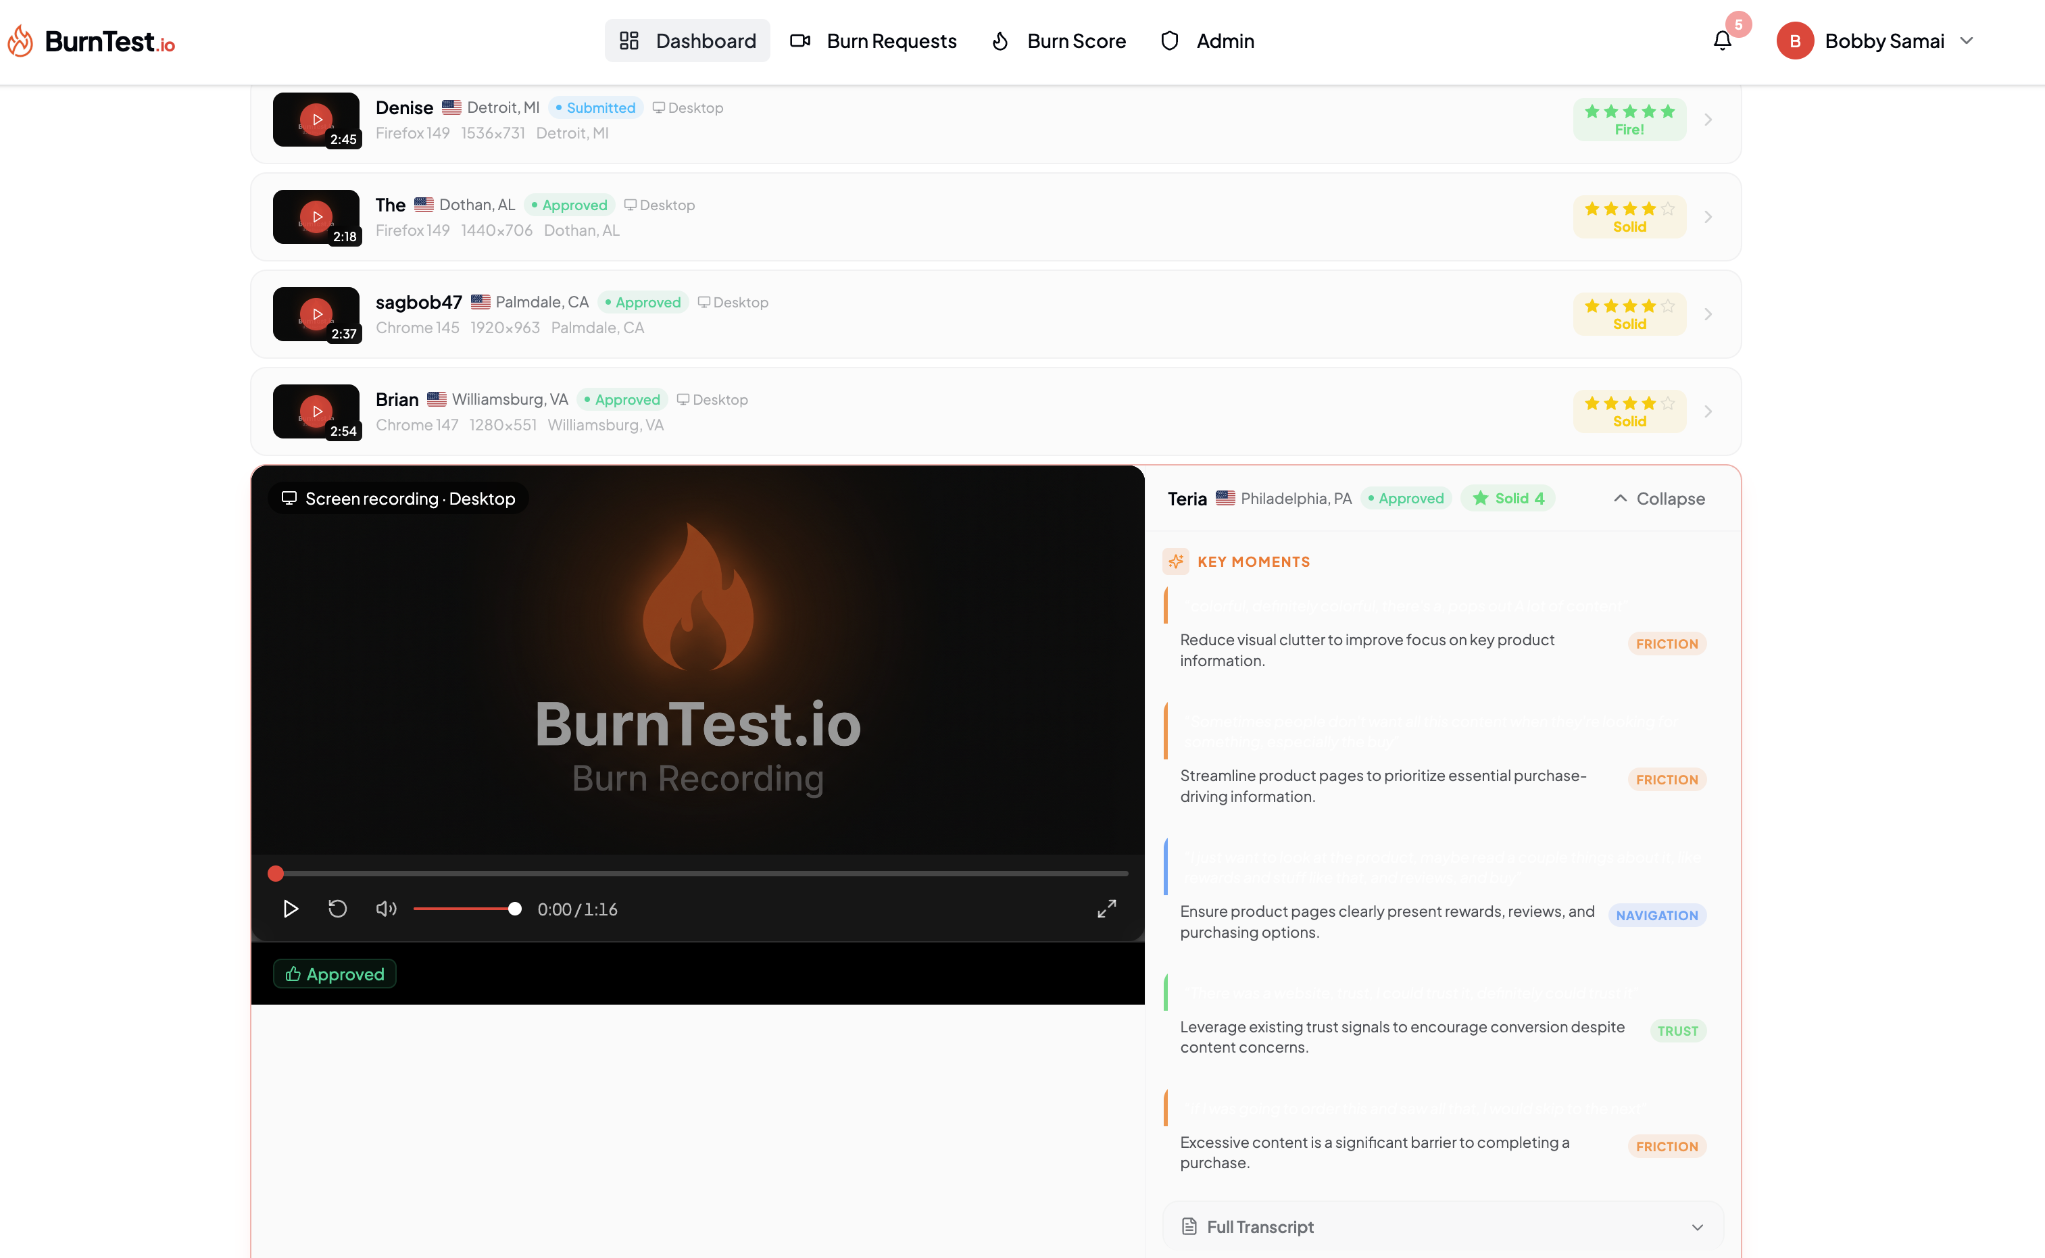Select the Reduce visual clutter key moment
Screen dimensions: 2045x1258
pyautogui.click(x=1367, y=650)
